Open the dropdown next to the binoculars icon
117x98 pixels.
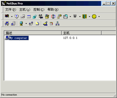click(x=80, y=17)
